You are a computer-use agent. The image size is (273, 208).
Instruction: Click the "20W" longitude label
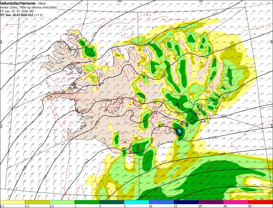point(120,1)
